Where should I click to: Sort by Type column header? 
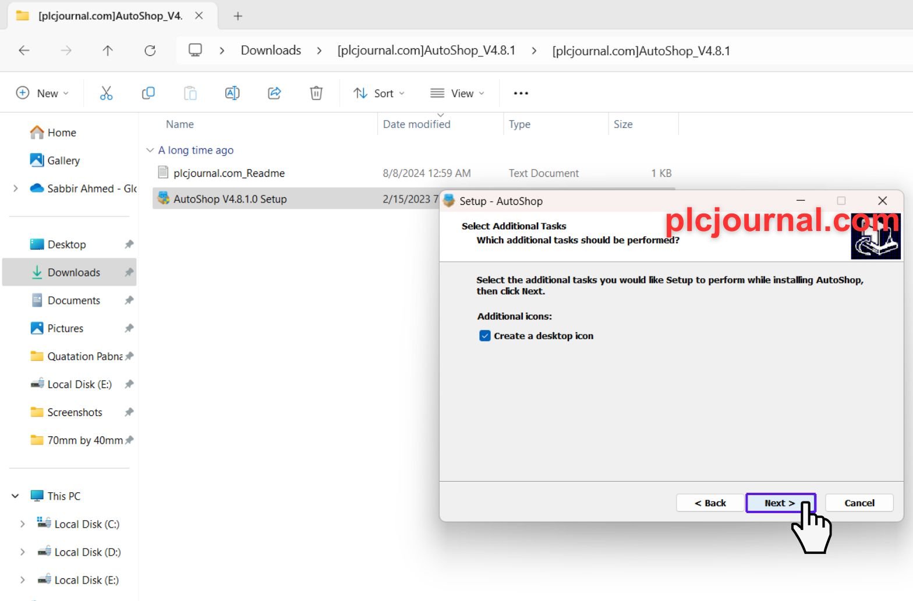pyautogui.click(x=519, y=124)
